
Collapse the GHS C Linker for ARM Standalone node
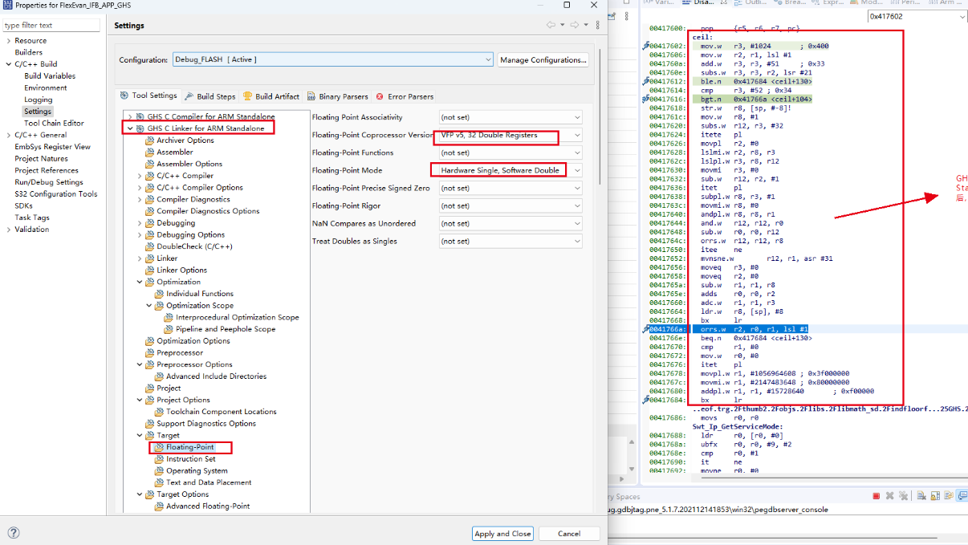click(x=130, y=128)
